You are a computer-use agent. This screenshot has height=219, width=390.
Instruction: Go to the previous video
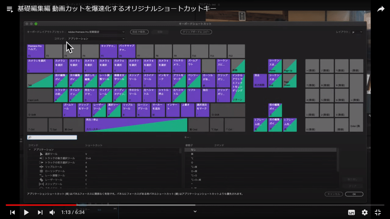pos(13,213)
